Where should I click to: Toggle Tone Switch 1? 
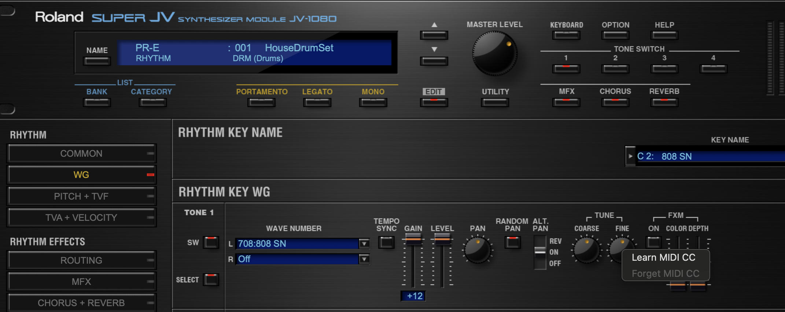click(x=566, y=68)
